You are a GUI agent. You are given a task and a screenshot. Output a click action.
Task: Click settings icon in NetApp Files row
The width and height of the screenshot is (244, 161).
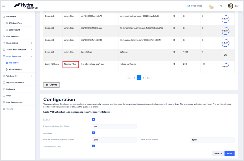click(x=174, y=64)
